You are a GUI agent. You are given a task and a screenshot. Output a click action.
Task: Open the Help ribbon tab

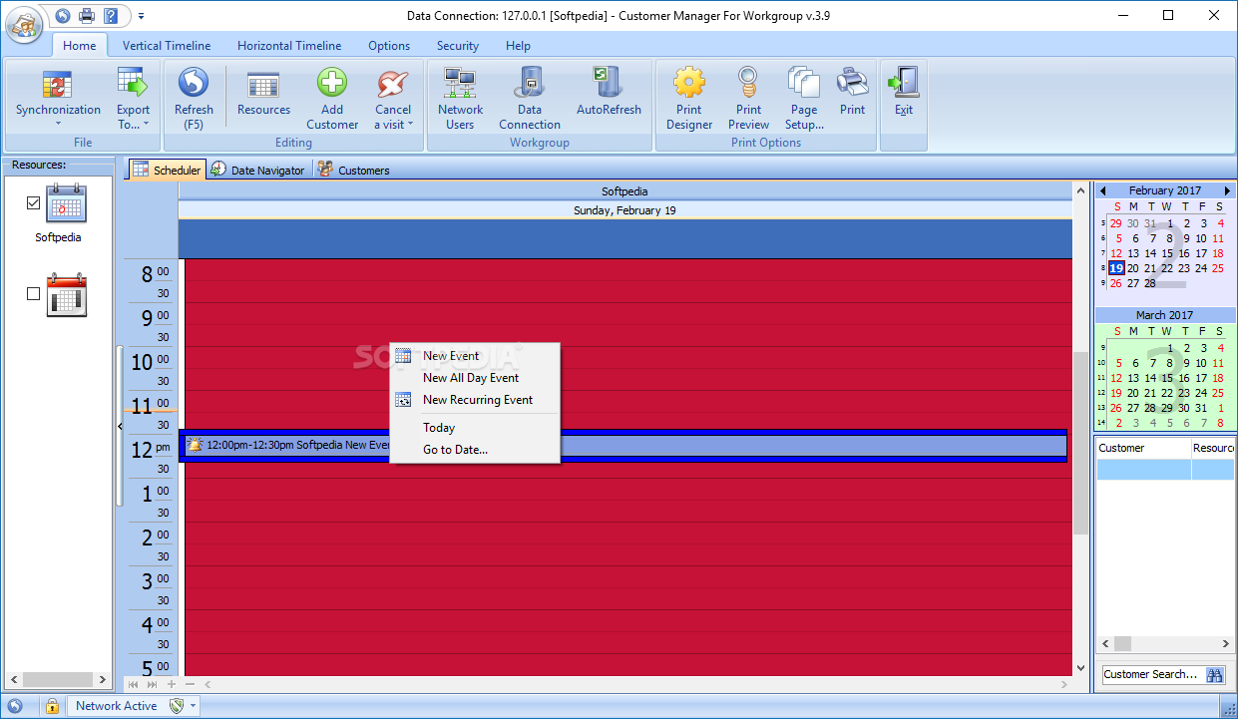point(518,46)
